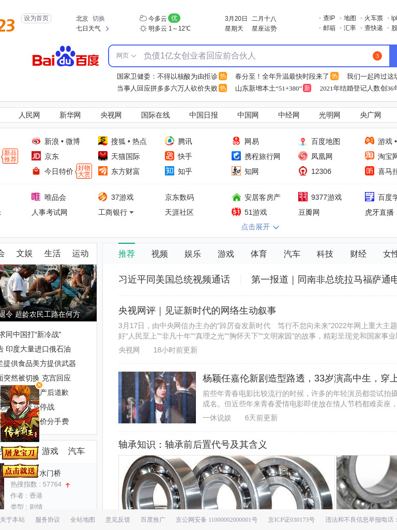Click 东方财富 icon
397x530 pixels.
pos(103,171)
